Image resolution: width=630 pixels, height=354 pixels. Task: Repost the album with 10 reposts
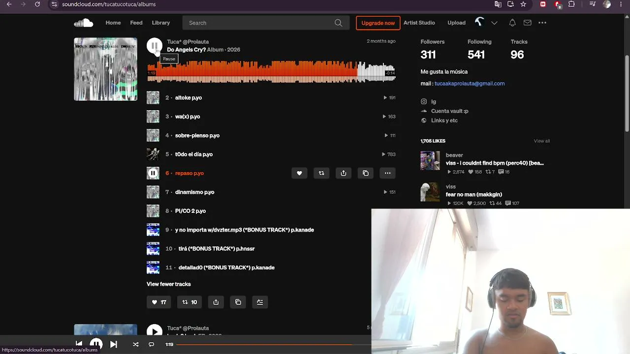point(189,302)
